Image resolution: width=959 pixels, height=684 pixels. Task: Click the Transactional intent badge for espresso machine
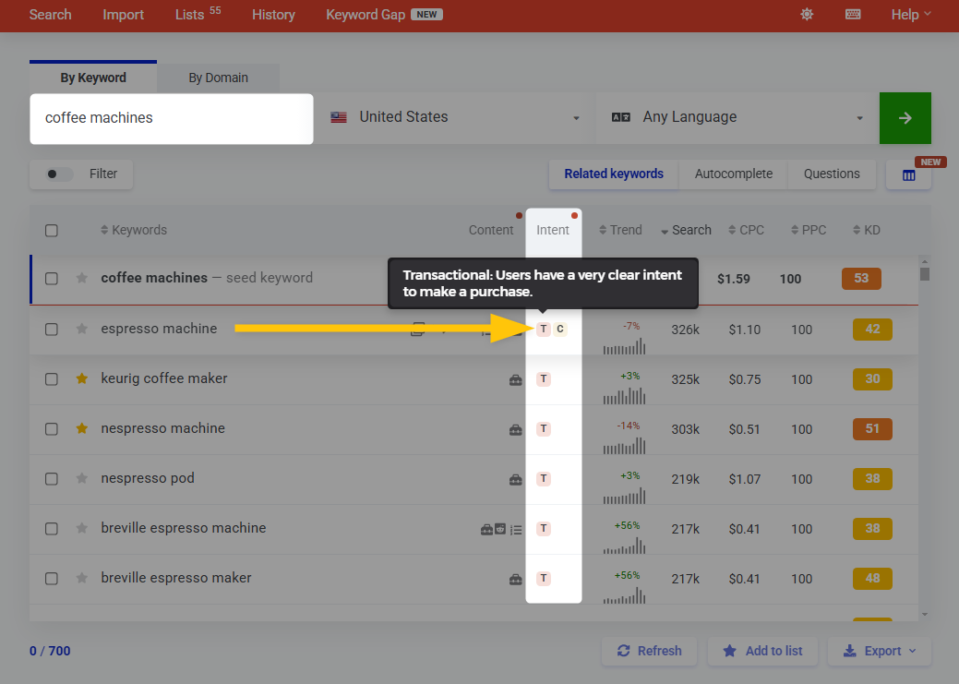pyautogui.click(x=543, y=329)
